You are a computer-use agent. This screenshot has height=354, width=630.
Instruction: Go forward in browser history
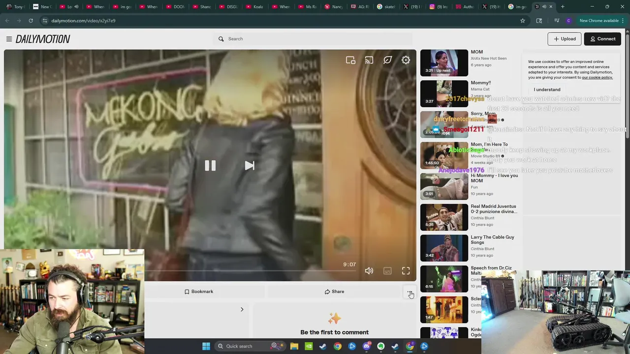point(19,21)
